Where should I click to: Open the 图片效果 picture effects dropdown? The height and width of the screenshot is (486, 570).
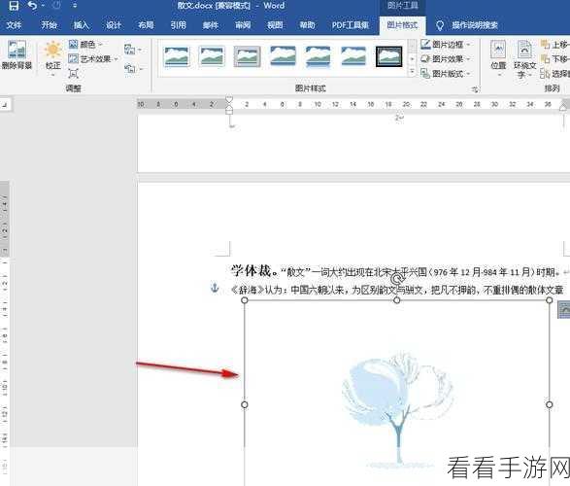(x=445, y=58)
